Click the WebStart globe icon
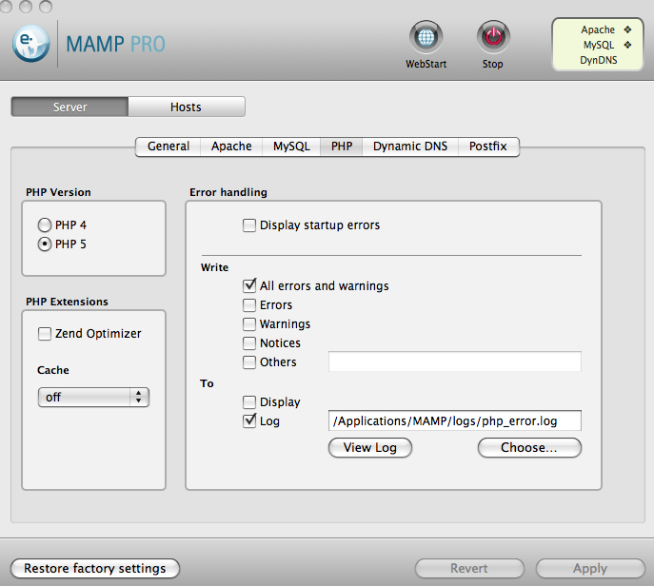The image size is (654, 586). 426,37
